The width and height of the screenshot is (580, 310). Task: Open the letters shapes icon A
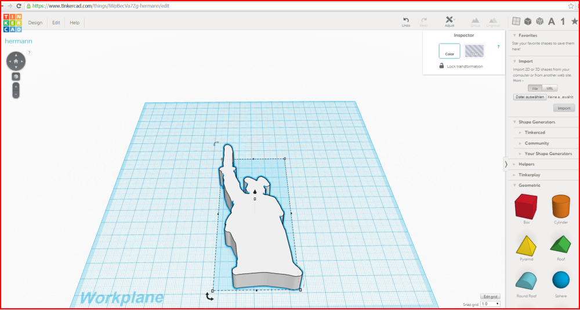(x=552, y=21)
